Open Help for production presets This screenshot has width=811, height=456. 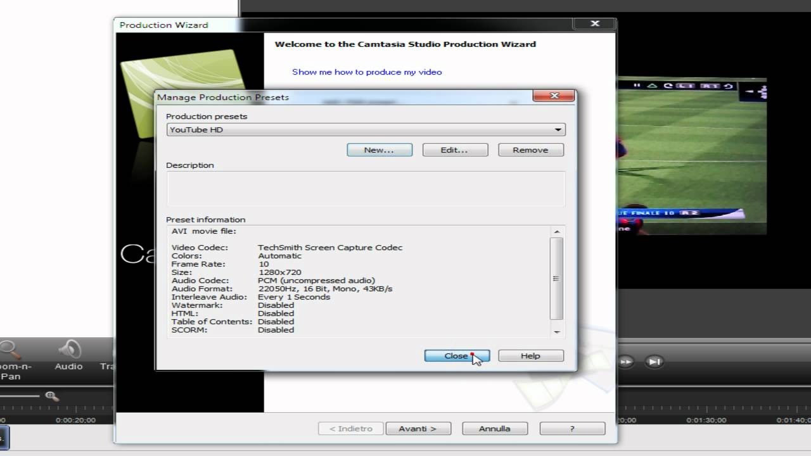530,356
